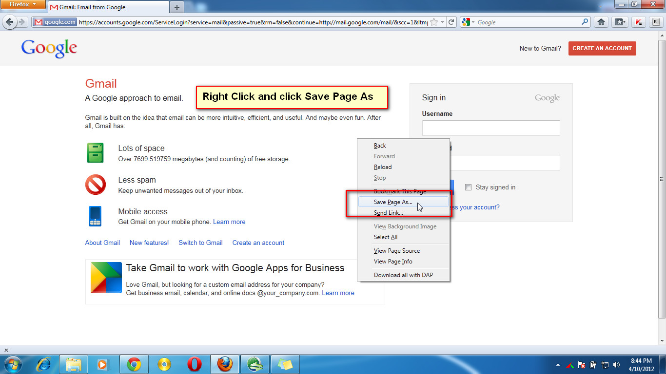The image size is (666, 374).
Task: Click the red Kaspersky toolbar icon
Action: (x=638, y=22)
